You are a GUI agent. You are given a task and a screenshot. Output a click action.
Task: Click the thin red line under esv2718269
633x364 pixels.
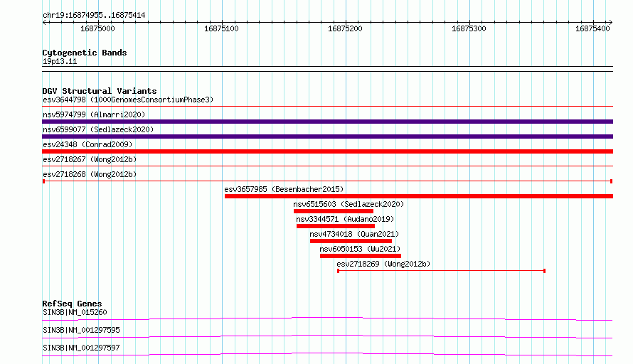coord(441,271)
